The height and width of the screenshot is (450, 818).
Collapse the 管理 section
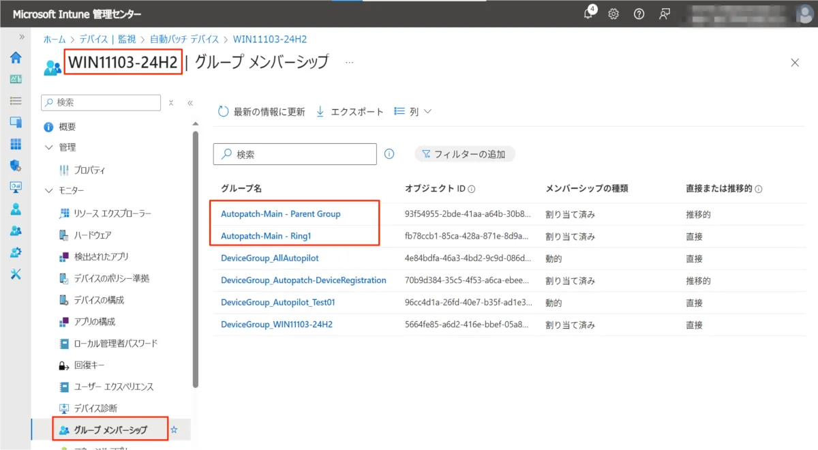(x=48, y=147)
